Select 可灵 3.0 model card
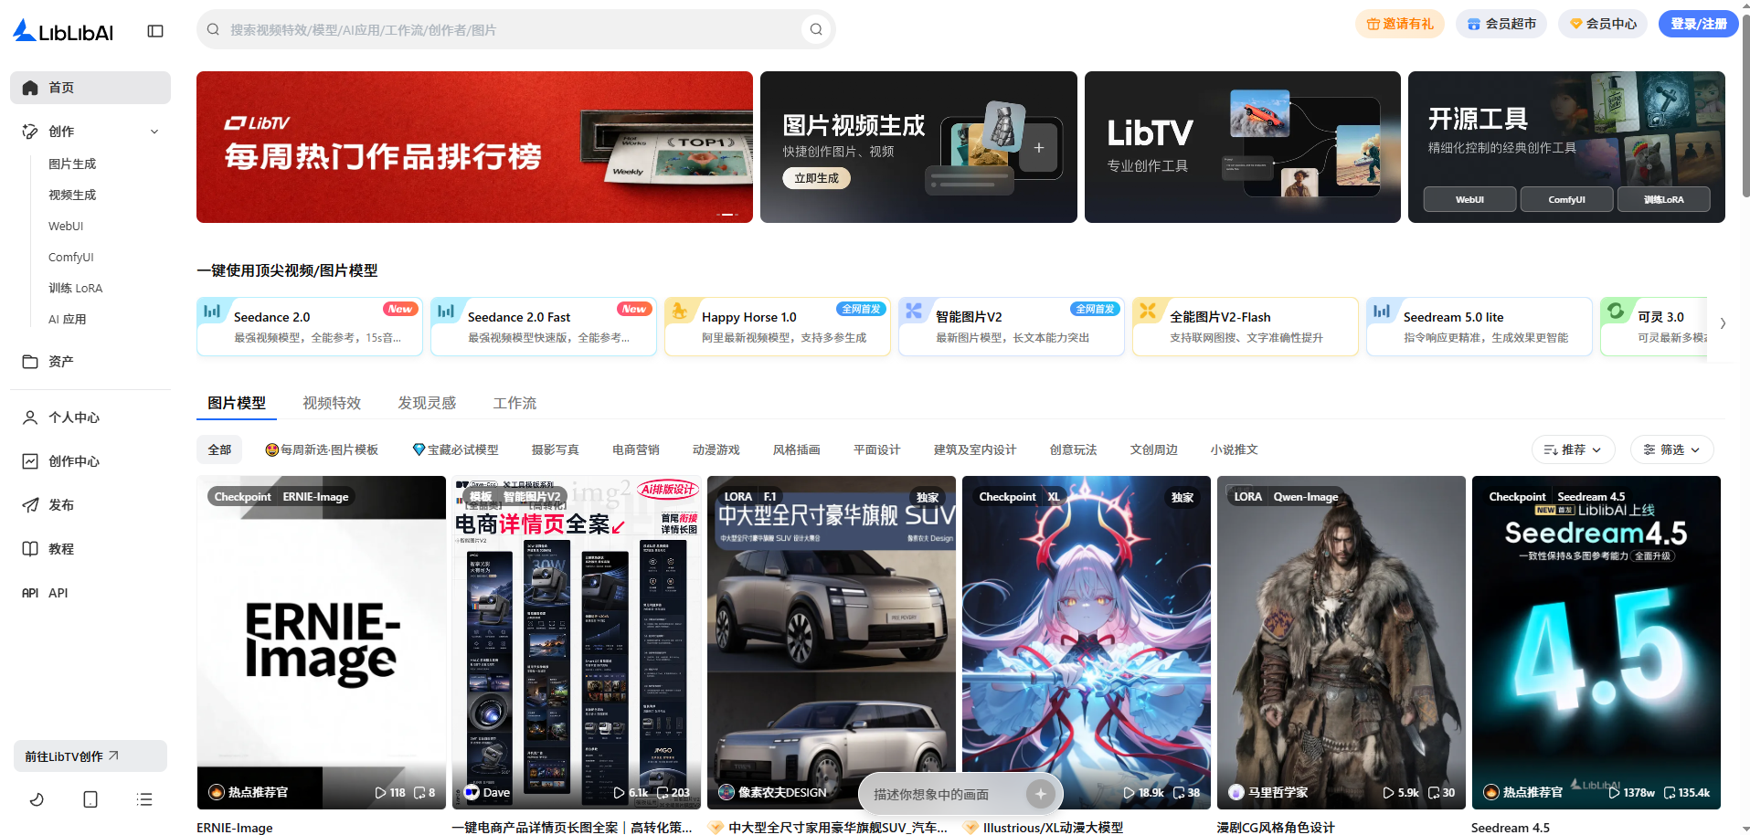Viewport: 1750px width, 835px height. (1654, 326)
